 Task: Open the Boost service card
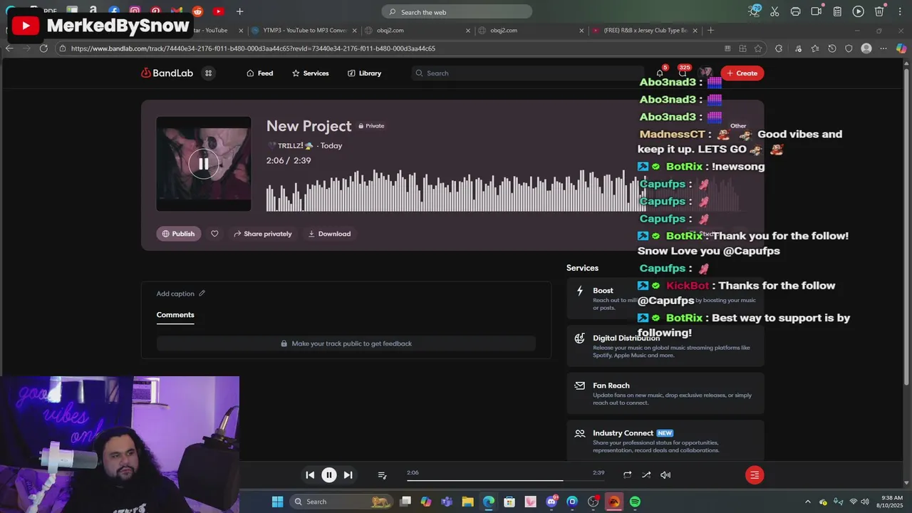point(665,299)
